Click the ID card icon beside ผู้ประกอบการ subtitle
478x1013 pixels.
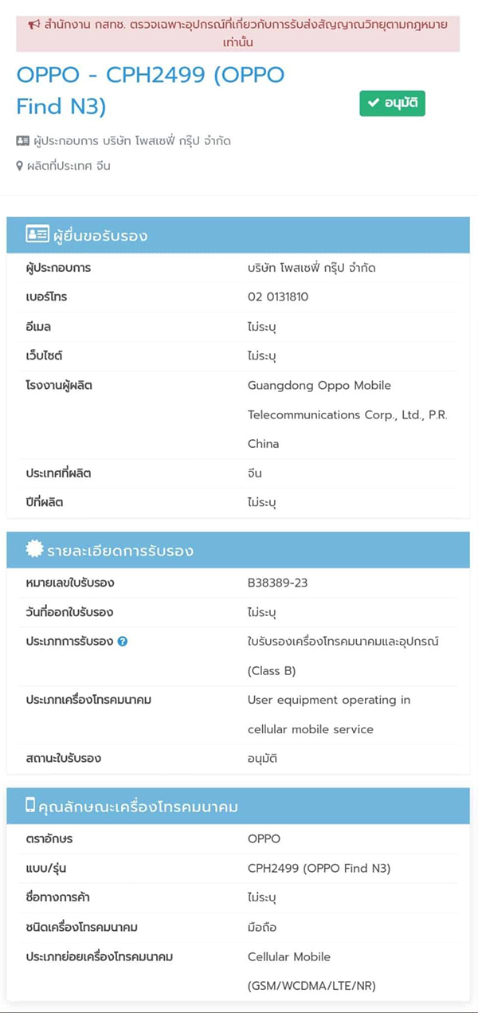(x=23, y=141)
